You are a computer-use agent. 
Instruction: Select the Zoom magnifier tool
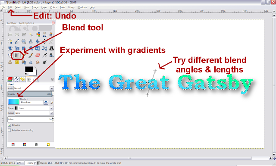coord(24,41)
